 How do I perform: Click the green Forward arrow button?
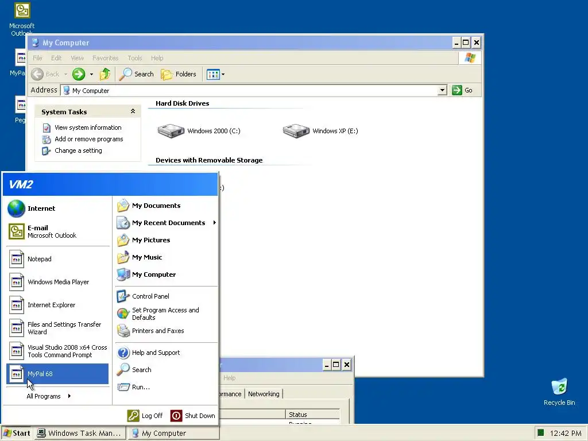[79, 74]
